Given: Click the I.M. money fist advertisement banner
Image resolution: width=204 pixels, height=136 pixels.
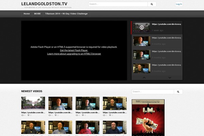Looking at the screenshot, I should (148, 118).
